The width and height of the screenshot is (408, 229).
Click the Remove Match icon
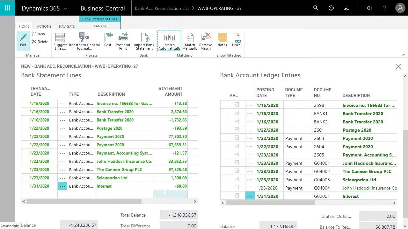pos(206,41)
